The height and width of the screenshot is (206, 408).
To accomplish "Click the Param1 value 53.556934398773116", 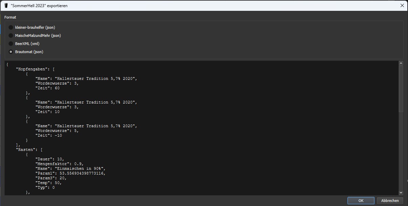I will click(x=80, y=173).
